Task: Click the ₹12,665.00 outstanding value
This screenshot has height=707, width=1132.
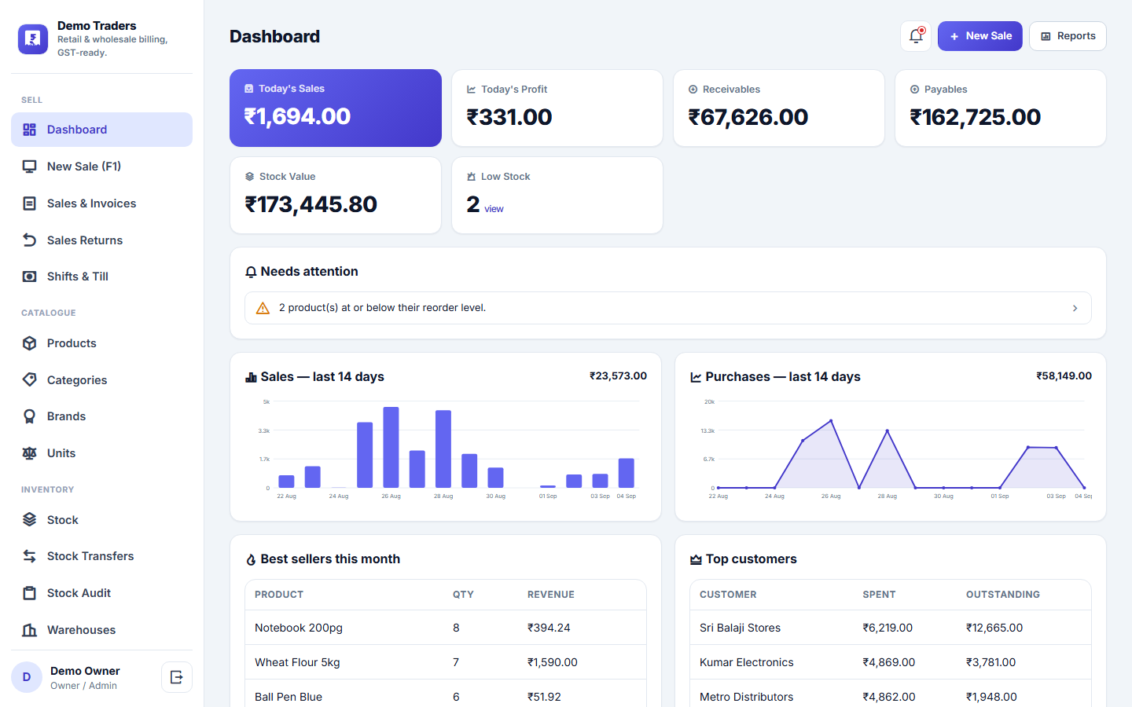Action: [x=994, y=628]
